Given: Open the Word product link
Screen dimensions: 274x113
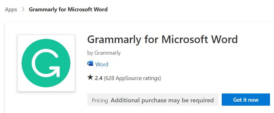Looking at the screenshot, I should [x=102, y=64].
